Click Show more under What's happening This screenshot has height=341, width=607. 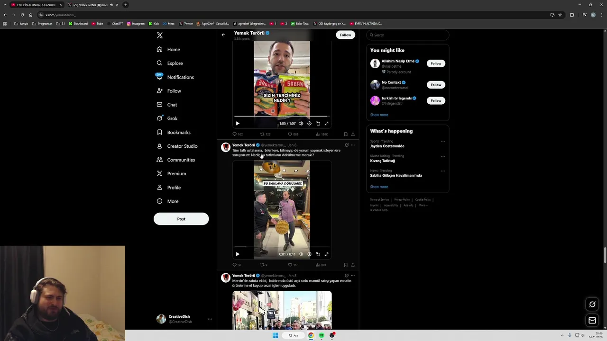point(379,187)
